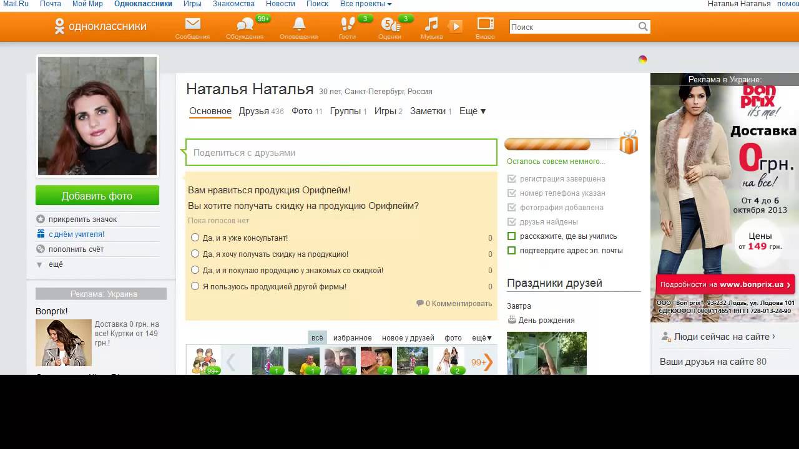
Task: Open Сообщения envelope icon
Action: [x=192, y=25]
